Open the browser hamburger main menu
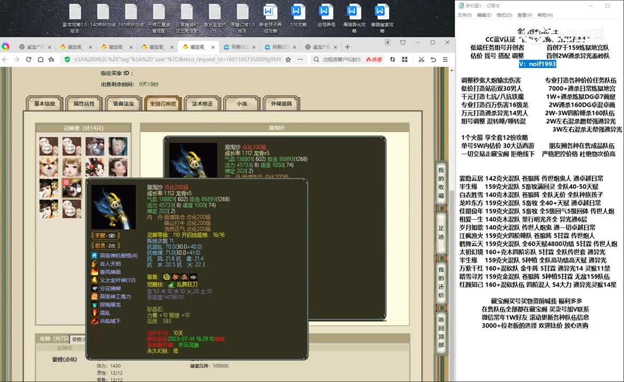624x382 pixels. coord(445,59)
